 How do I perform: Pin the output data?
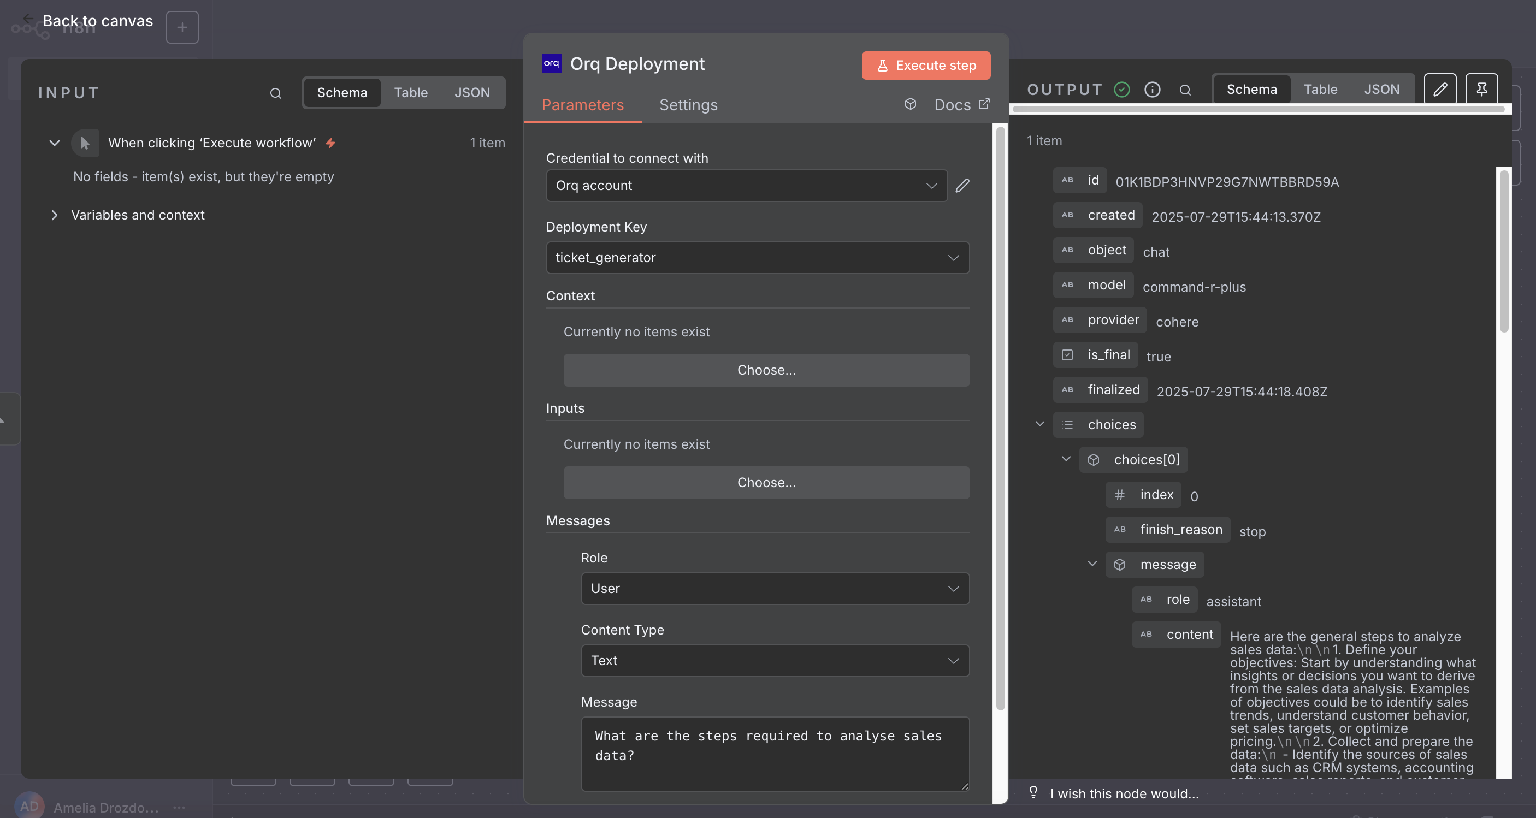click(1481, 90)
